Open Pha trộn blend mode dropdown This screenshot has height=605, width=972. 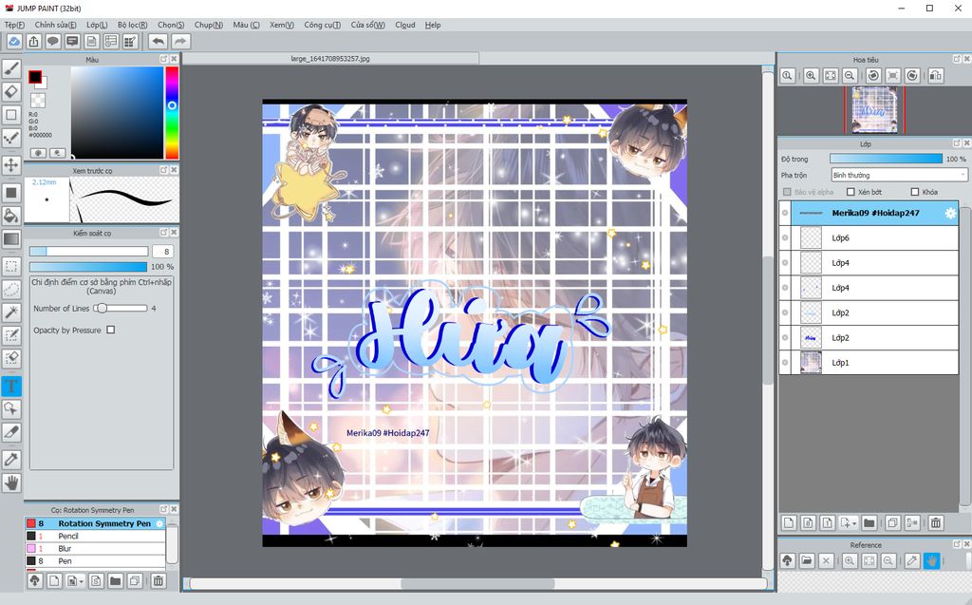(899, 175)
